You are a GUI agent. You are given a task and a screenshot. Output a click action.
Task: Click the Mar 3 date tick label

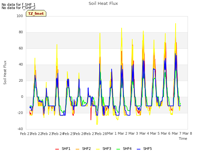coord(133,133)
